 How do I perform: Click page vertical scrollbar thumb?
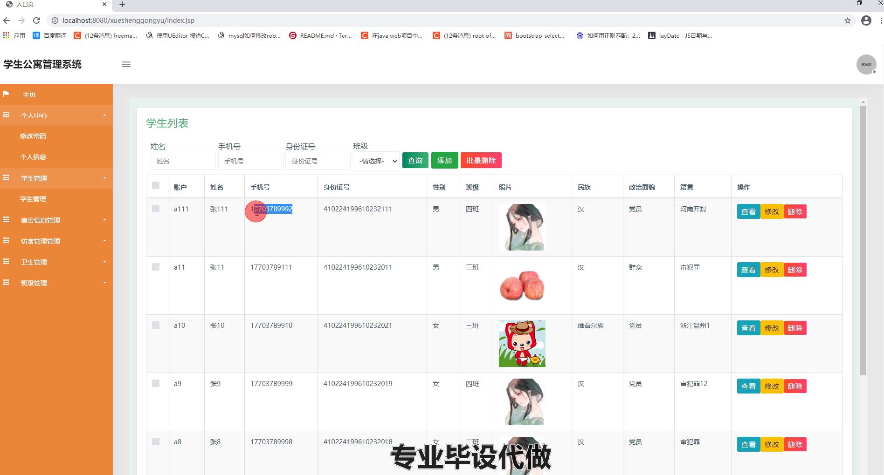pyautogui.click(x=863, y=240)
